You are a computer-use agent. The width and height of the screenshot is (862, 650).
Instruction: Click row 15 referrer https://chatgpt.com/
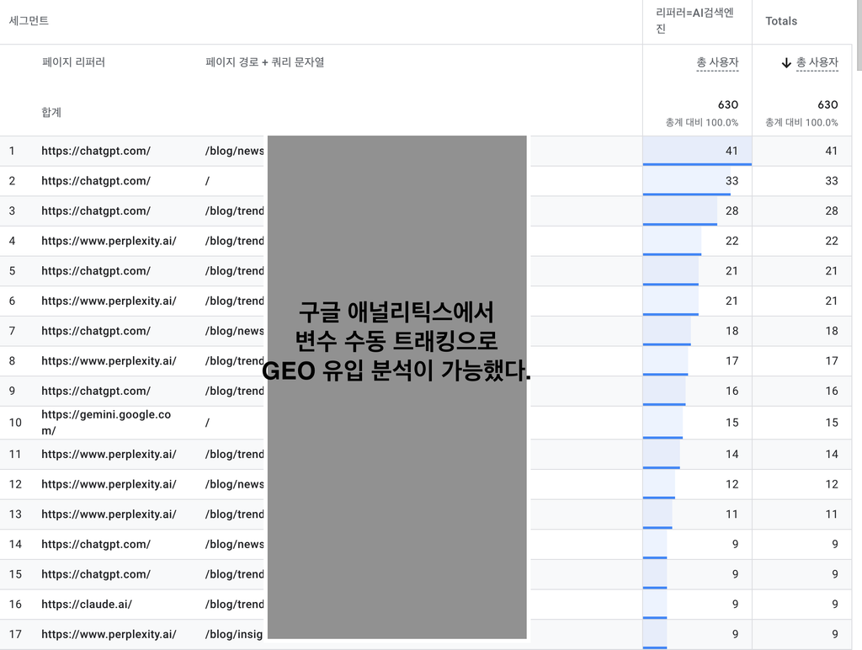click(96, 574)
